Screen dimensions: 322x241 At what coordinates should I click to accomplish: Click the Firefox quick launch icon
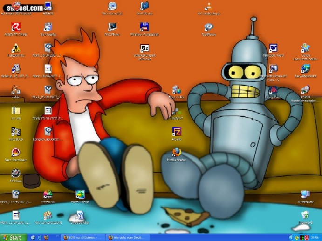[x=46, y=238]
